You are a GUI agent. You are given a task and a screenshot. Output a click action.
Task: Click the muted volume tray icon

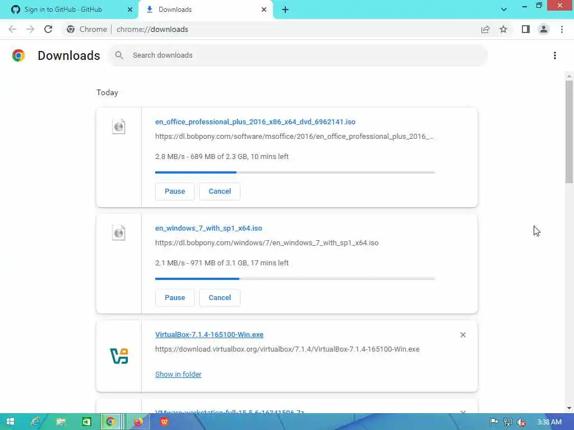point(521,422)
